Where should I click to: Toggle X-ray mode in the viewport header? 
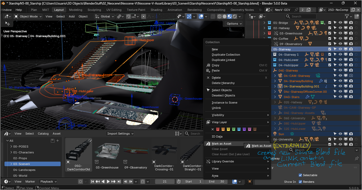213,16
